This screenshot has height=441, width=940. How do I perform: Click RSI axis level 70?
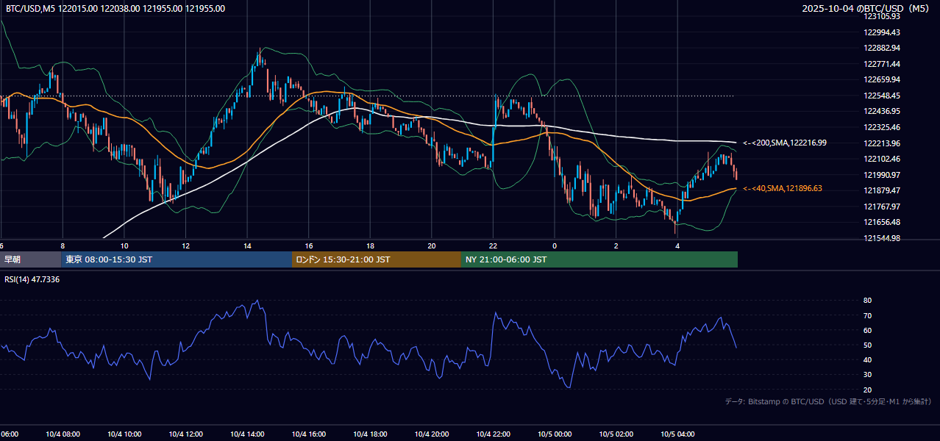(867, 315)
